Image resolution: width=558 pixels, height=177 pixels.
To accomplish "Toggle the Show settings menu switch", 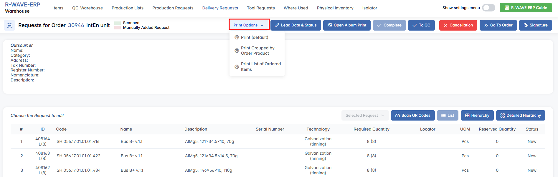I will 488,8.
